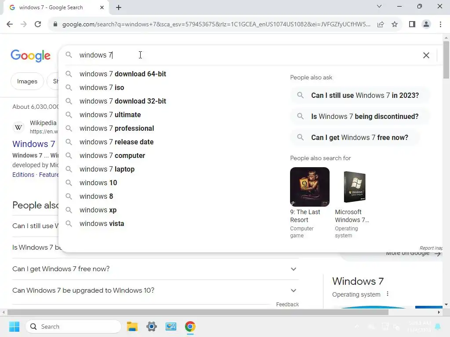View site information via the lock icon
This screenshot has height=337, width=450.
click(55, 24)
